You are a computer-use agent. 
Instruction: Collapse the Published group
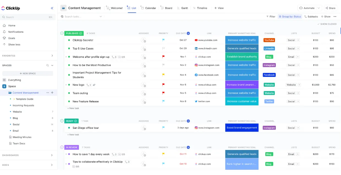[x=62, y=33]
